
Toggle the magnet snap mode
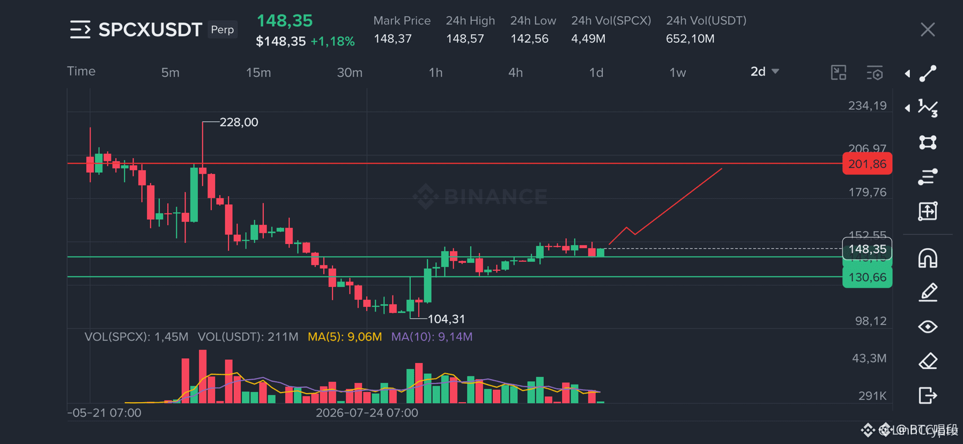[x=928, y=258]
